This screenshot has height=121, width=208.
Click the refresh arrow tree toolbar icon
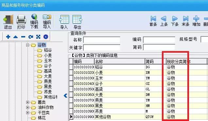[31, 37]
